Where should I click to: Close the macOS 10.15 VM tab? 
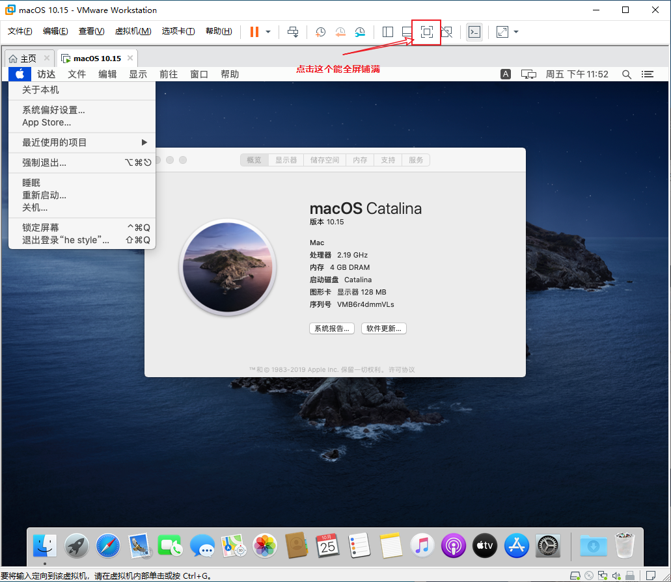click(130, 58)
